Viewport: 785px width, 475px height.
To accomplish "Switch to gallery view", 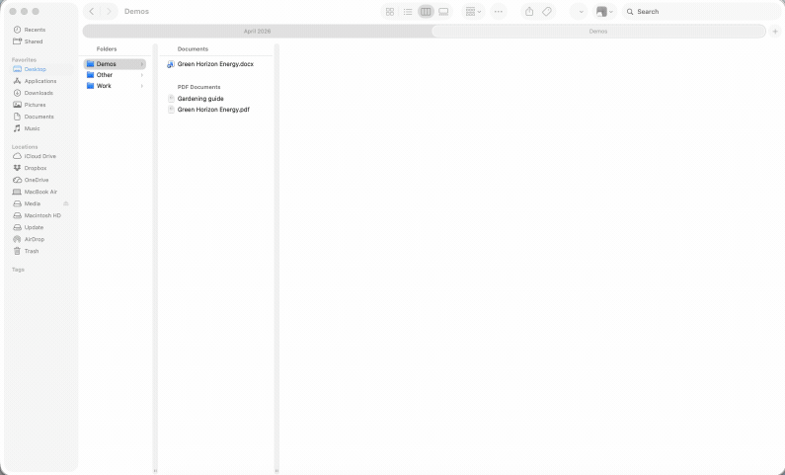I will click(443, 12).
